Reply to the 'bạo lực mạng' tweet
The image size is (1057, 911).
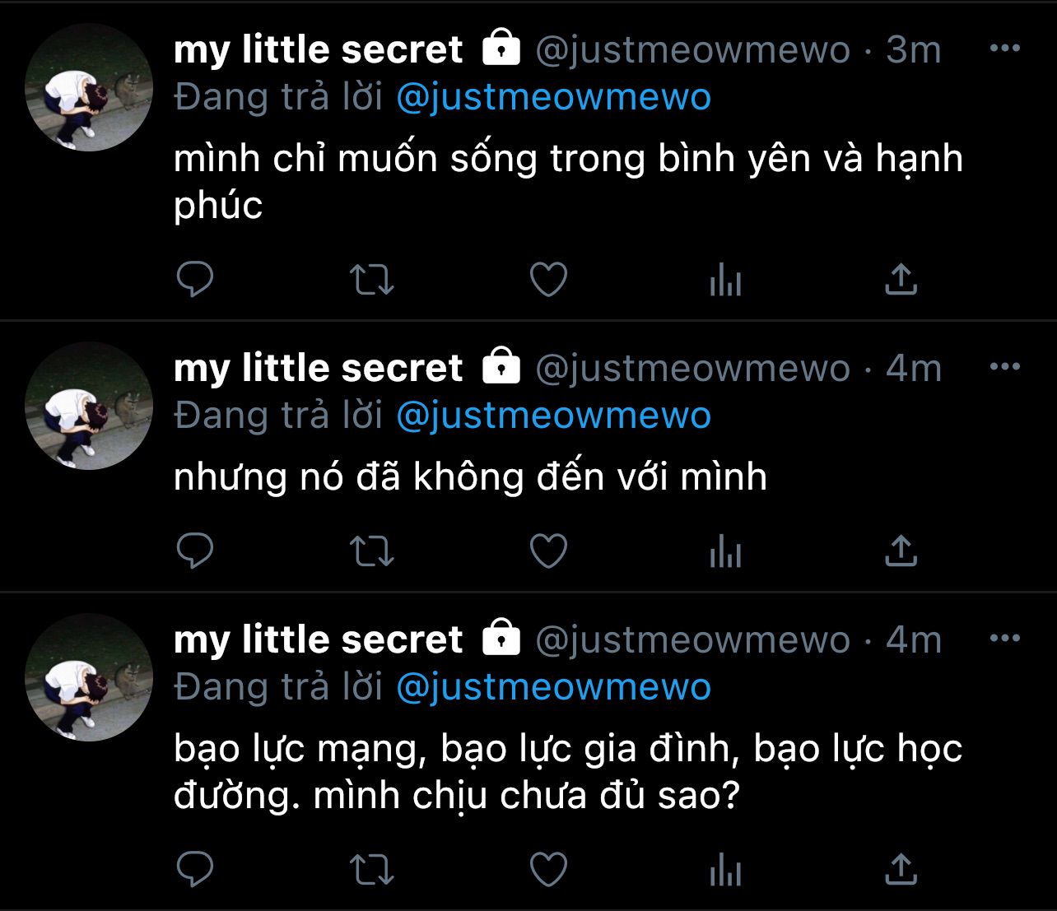195,869
